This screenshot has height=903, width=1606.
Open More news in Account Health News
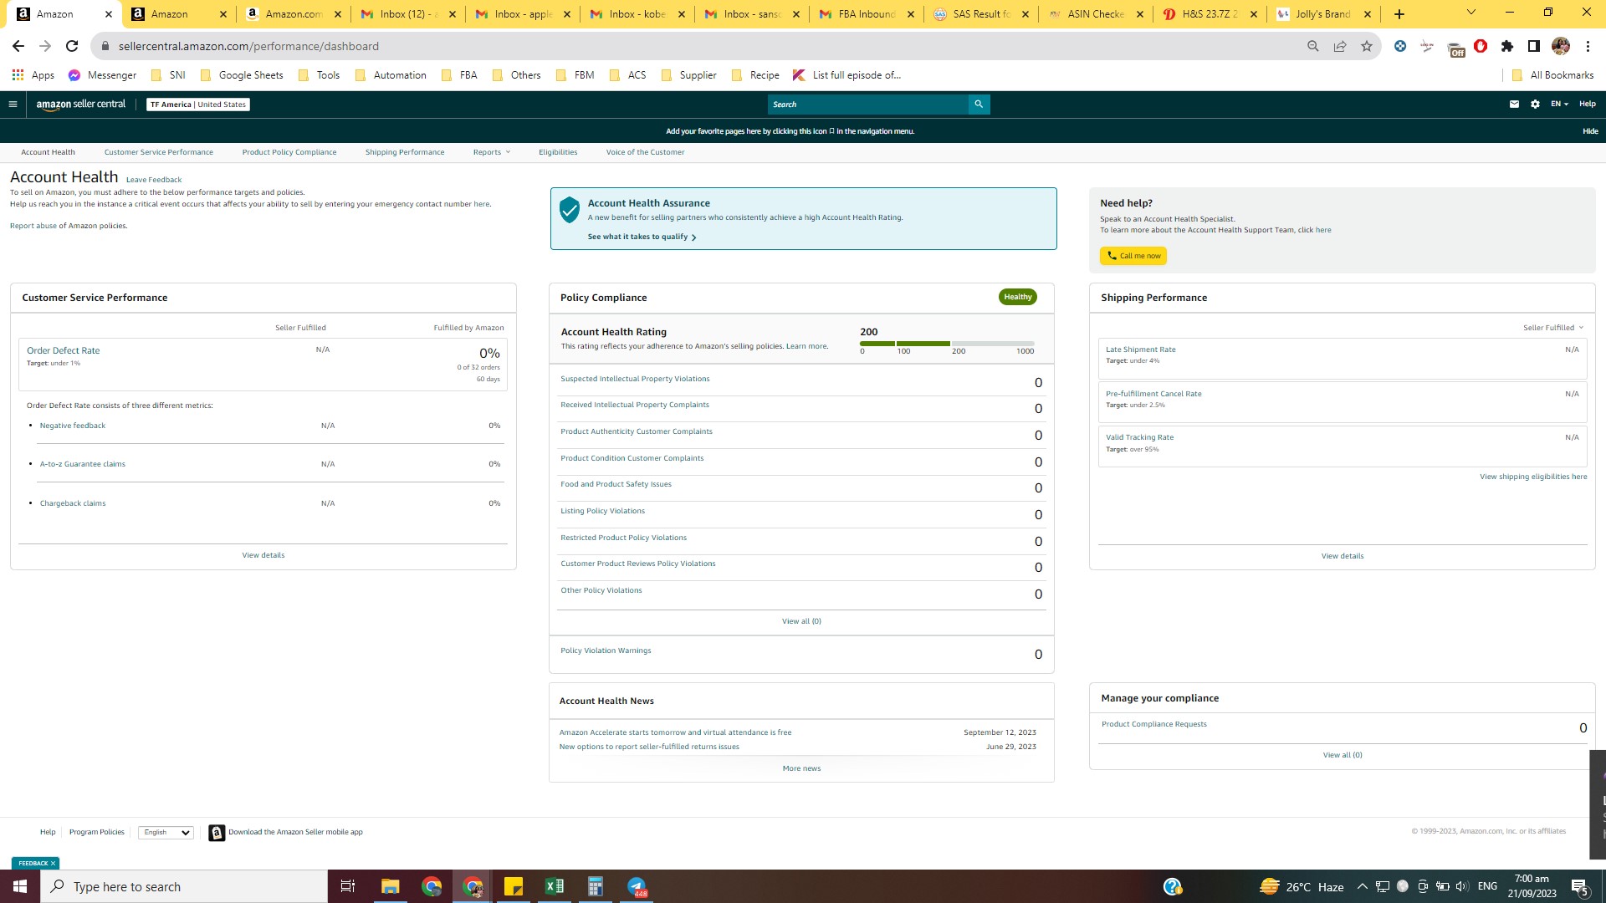point(801,768)
